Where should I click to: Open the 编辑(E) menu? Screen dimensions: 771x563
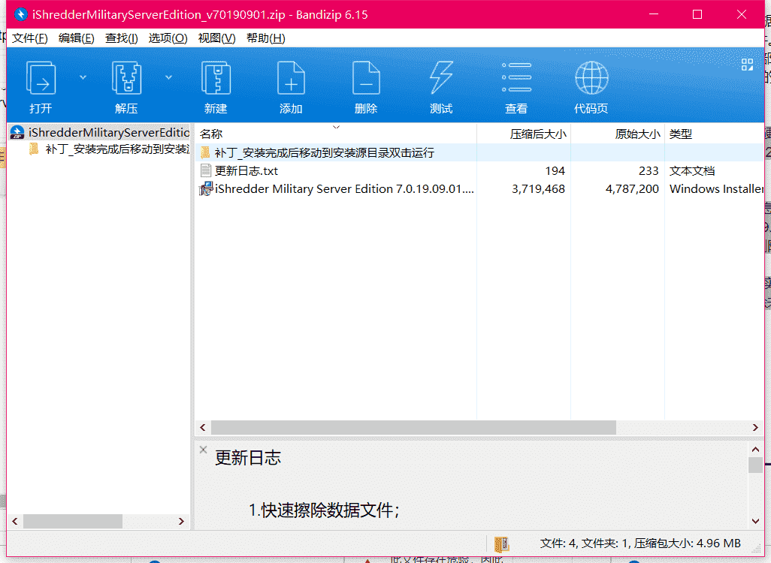pos(76,38)
